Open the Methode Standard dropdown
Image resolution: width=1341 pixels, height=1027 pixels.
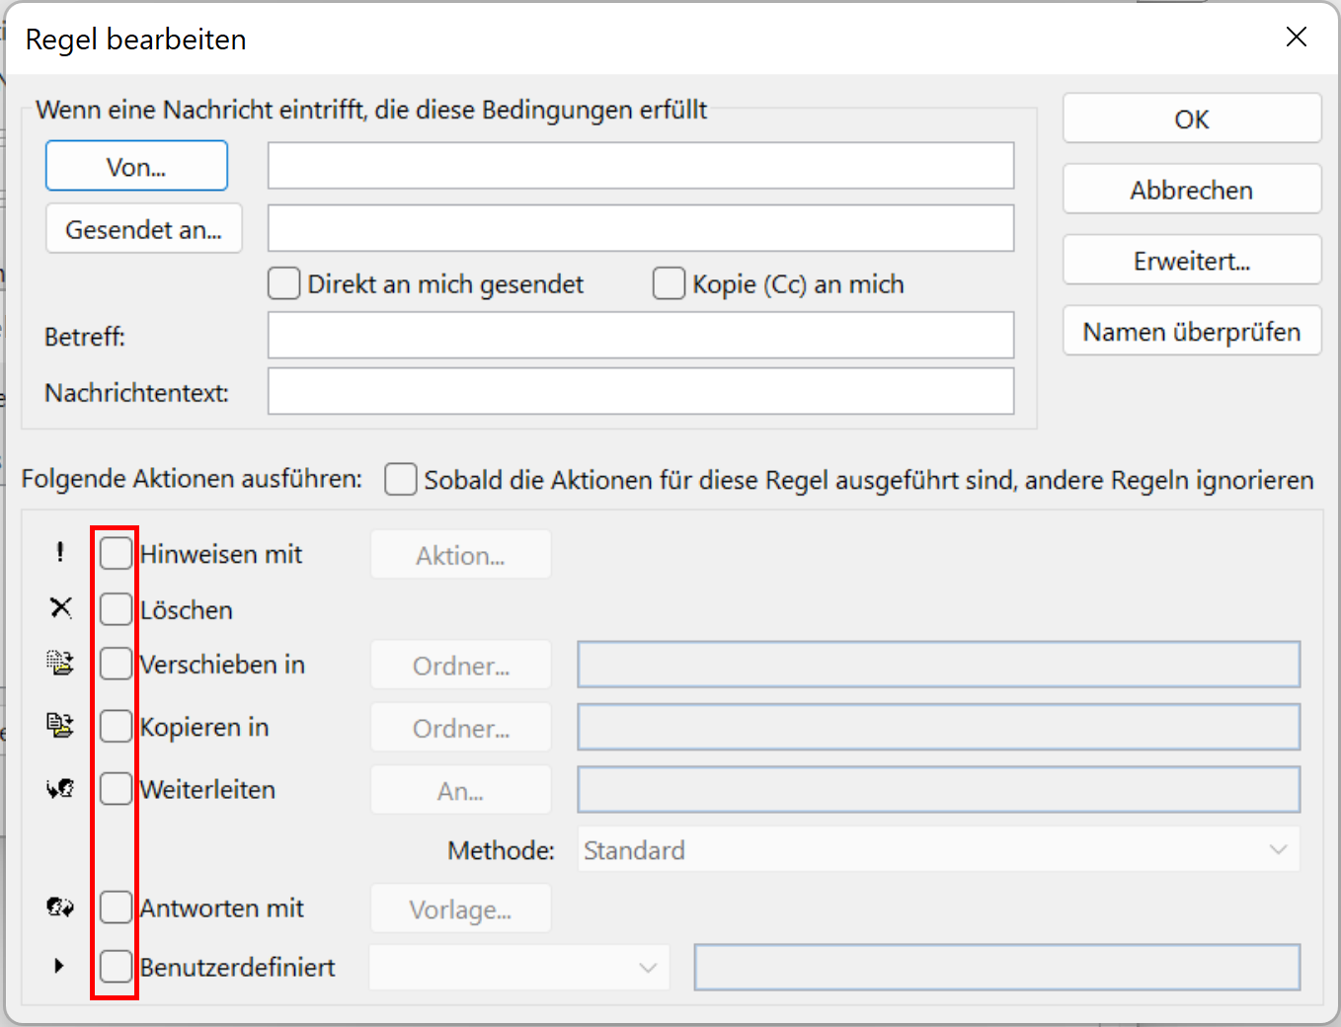[x=938, y=849]
